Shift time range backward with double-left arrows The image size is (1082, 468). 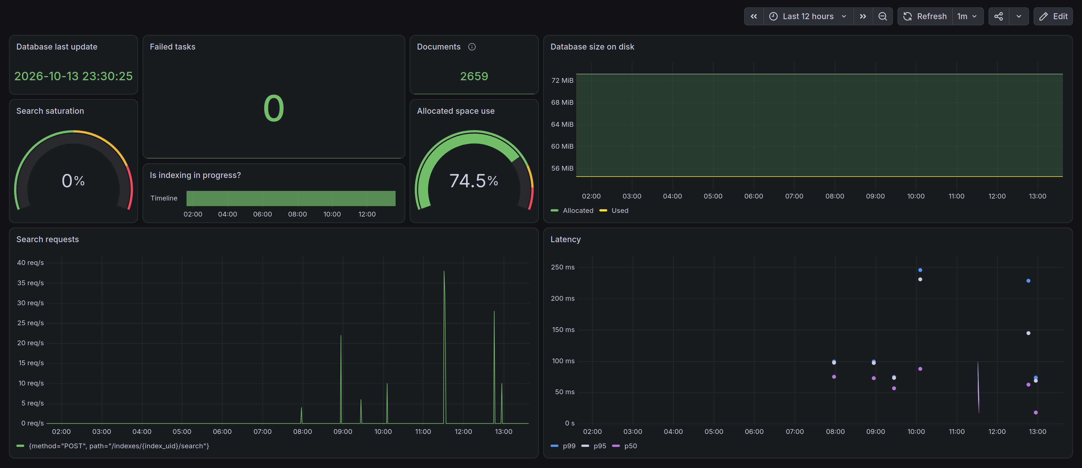(x=753, y=16)
